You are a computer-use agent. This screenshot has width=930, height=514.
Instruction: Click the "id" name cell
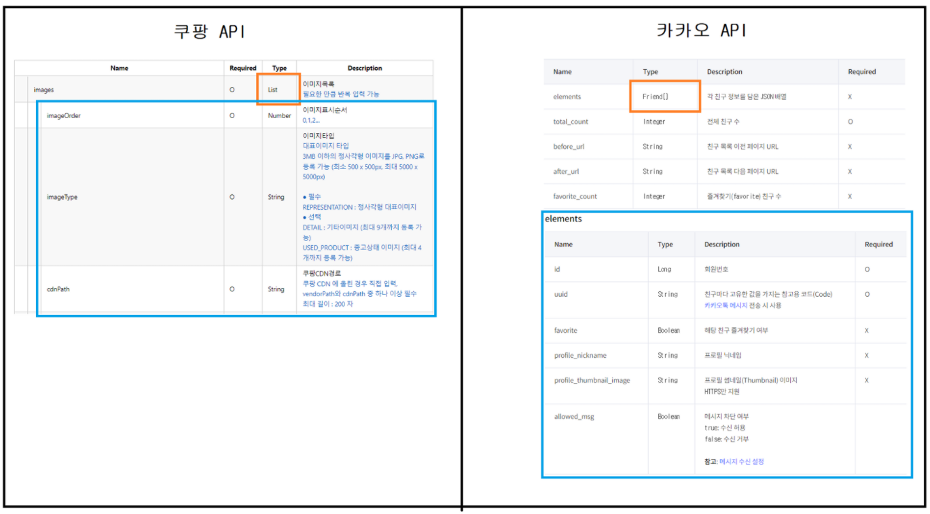click(x=557, y=270)
